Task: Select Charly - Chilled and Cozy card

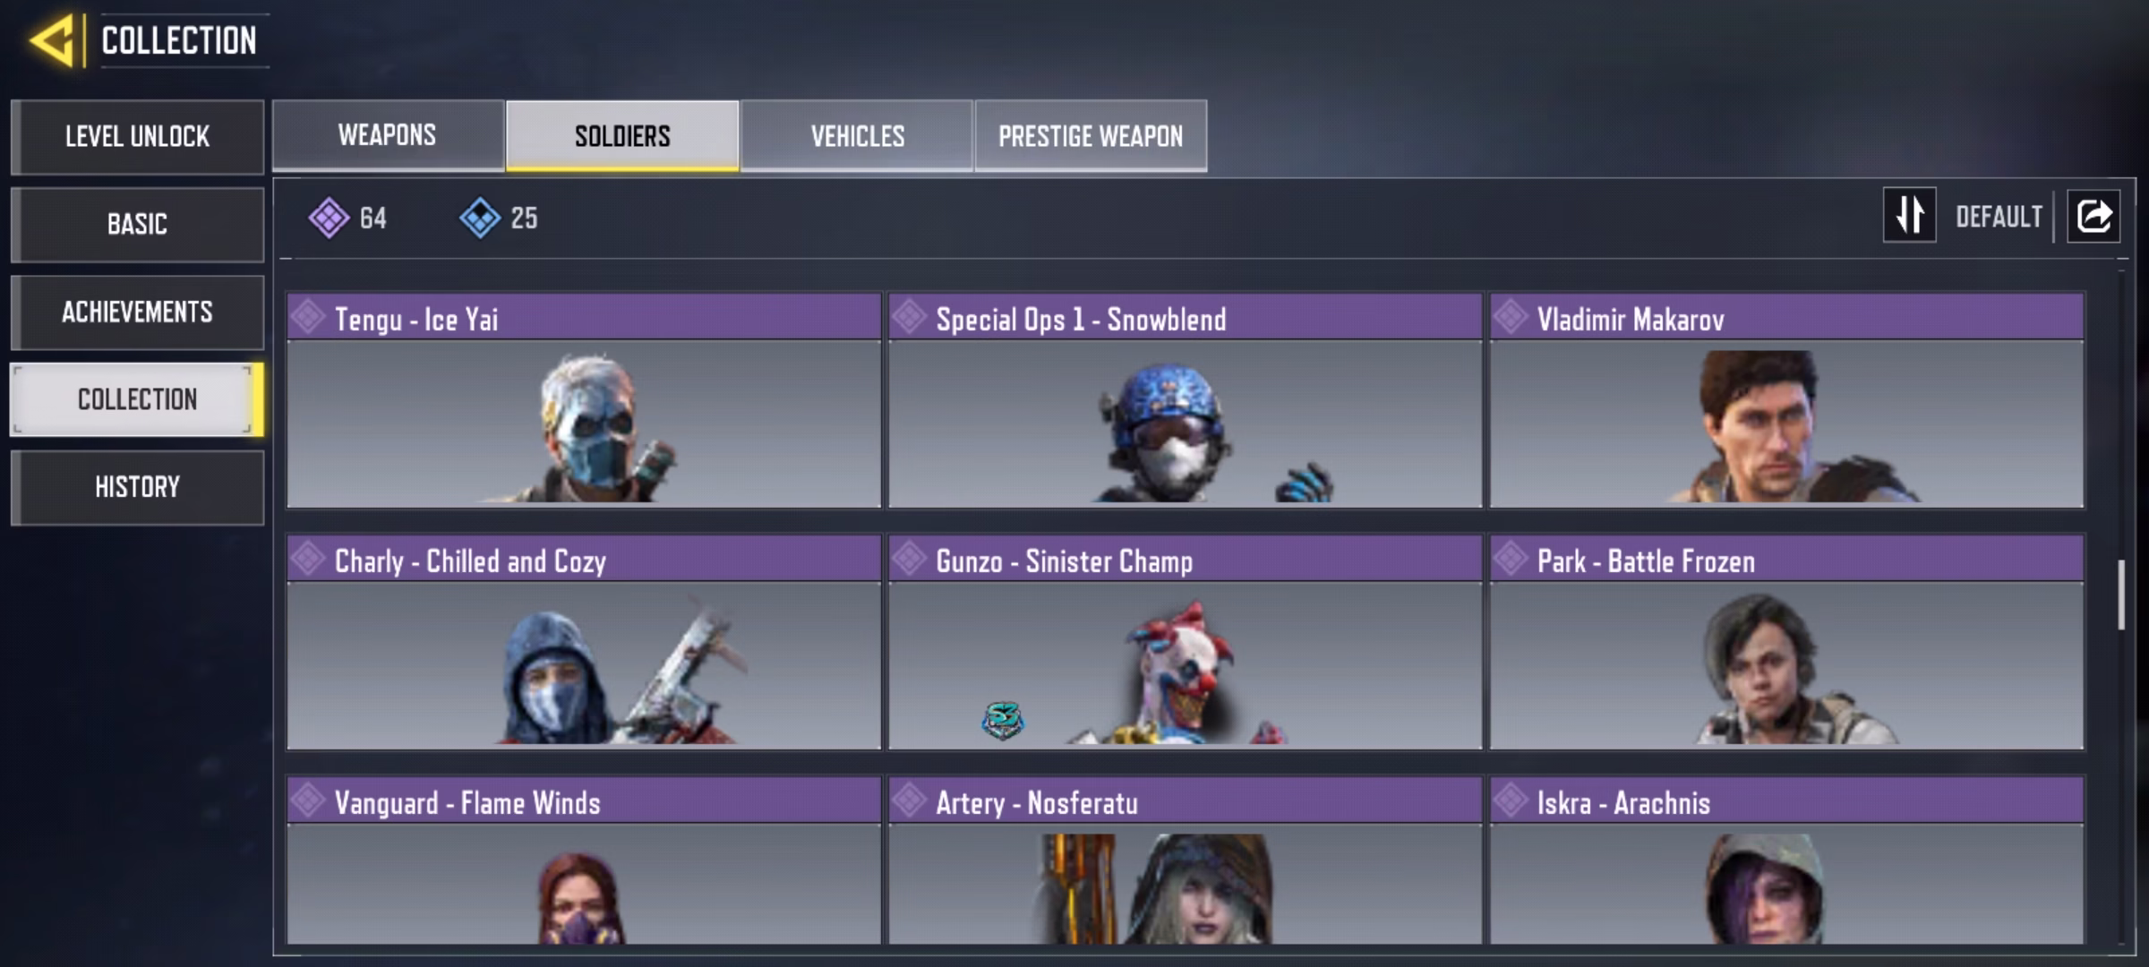Action: (x=584, y=642)
